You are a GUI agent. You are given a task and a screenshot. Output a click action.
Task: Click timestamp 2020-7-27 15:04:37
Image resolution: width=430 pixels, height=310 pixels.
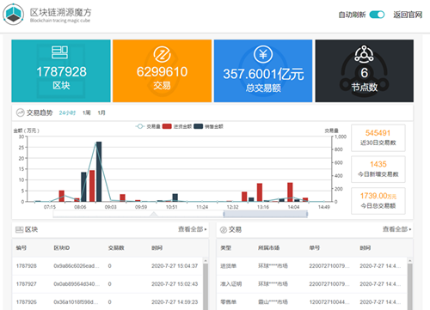coord(175,266)
